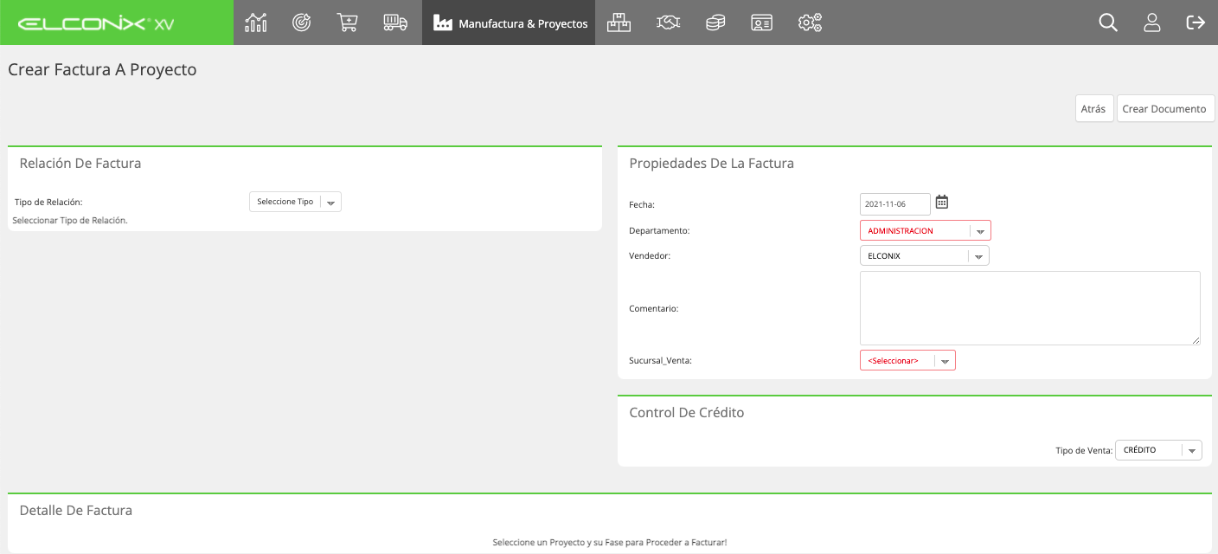Click the Seleccionar Tipo de Relación hint
Image resolution: width=1218 pixels, height=554 pixels.
pos(70,221)
